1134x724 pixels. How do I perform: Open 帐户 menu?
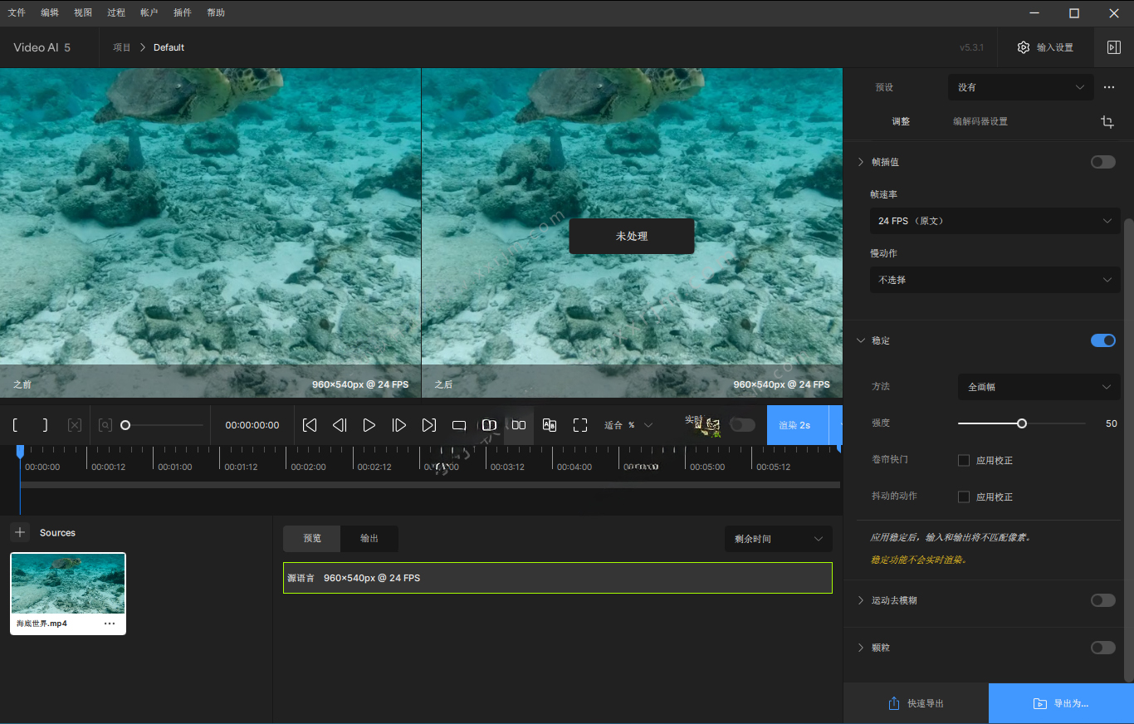149,12
